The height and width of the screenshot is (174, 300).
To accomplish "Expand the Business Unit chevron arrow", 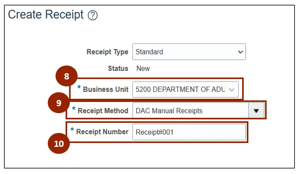I will pos(232,90).
